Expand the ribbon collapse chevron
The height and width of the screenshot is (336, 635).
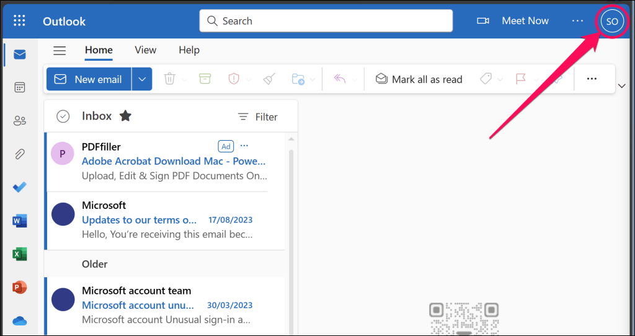[x=623, y=86]
